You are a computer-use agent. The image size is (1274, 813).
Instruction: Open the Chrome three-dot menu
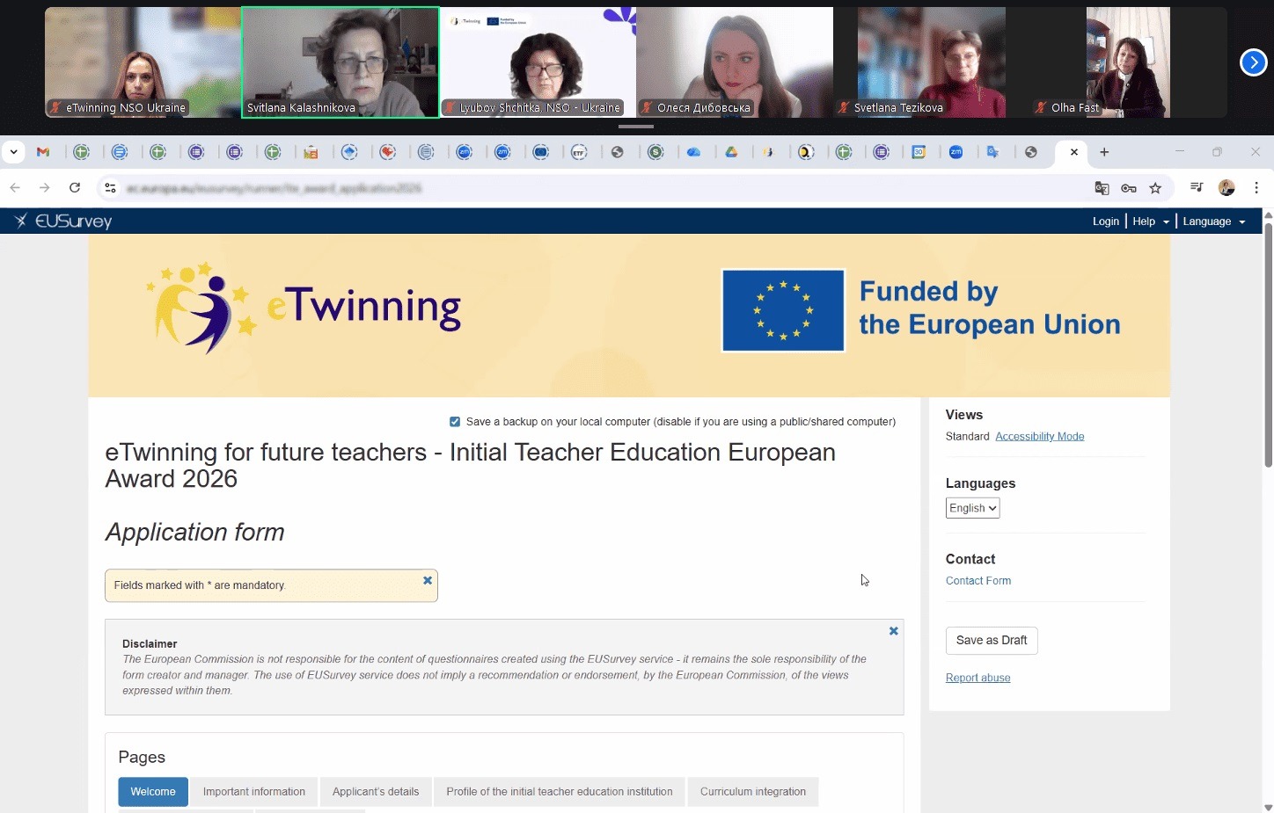[1256, 188]
